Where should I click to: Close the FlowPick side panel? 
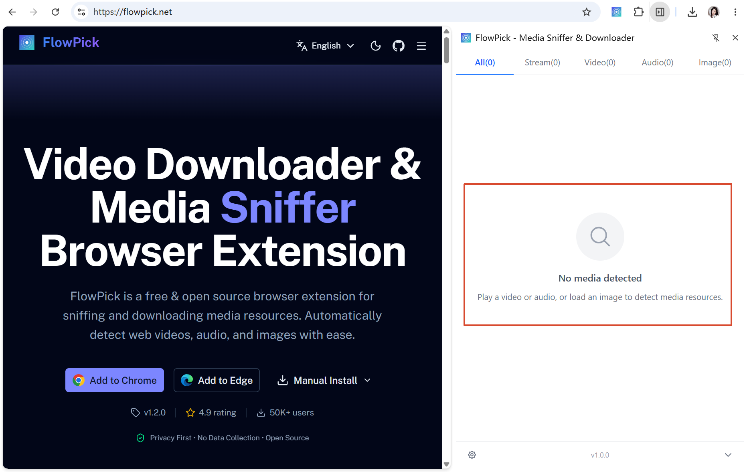coord(735,38)
